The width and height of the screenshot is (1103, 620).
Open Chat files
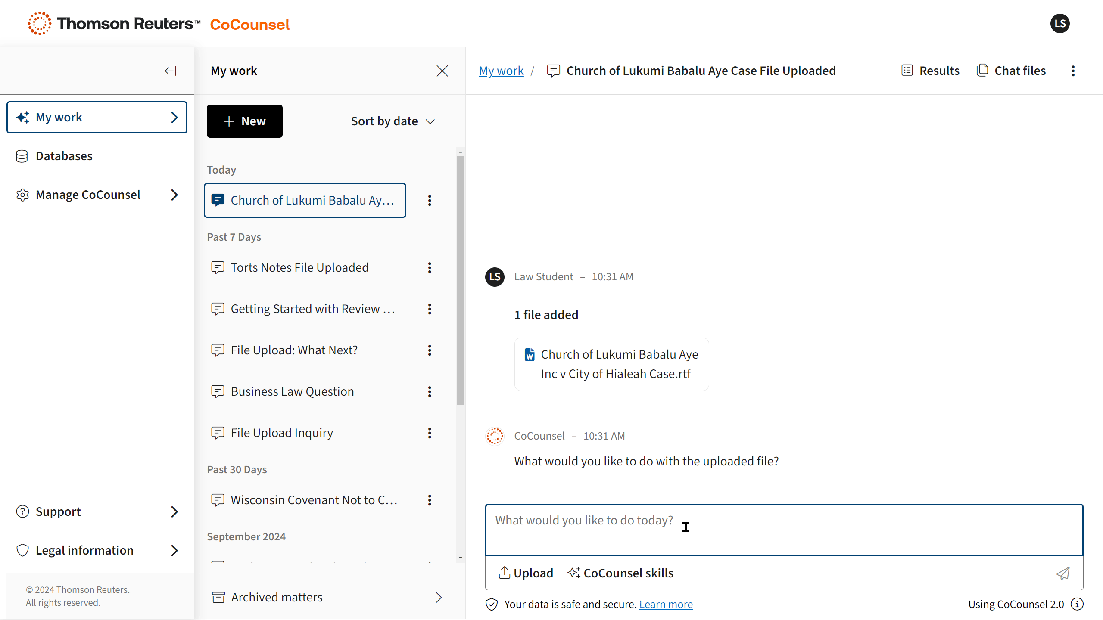click(1011, 71)
